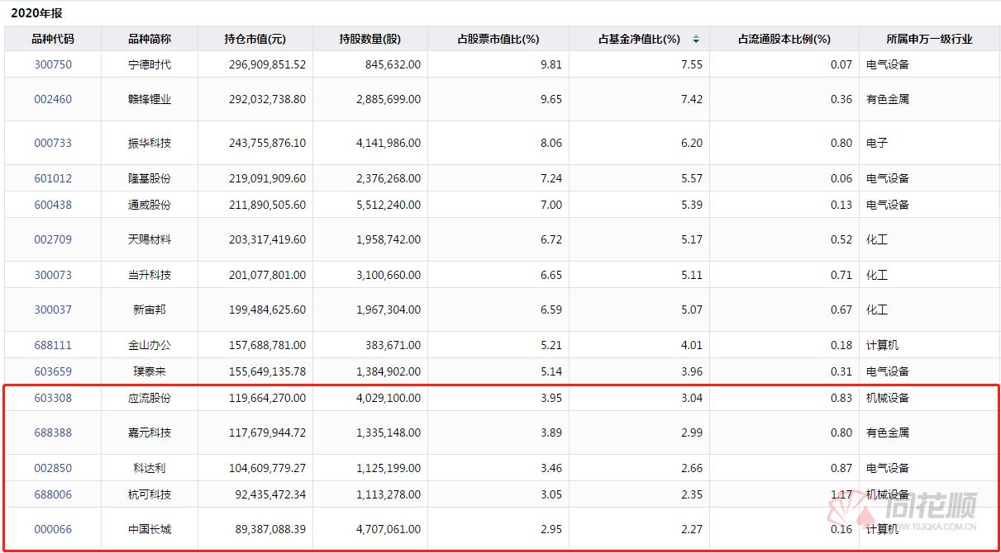Select stock name 璞泰来
This screenshot has height=553, width=1001.
[150, 371]
